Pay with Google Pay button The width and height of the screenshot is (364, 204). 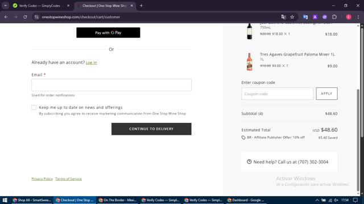pyautogui.click(x=108, y=33)
